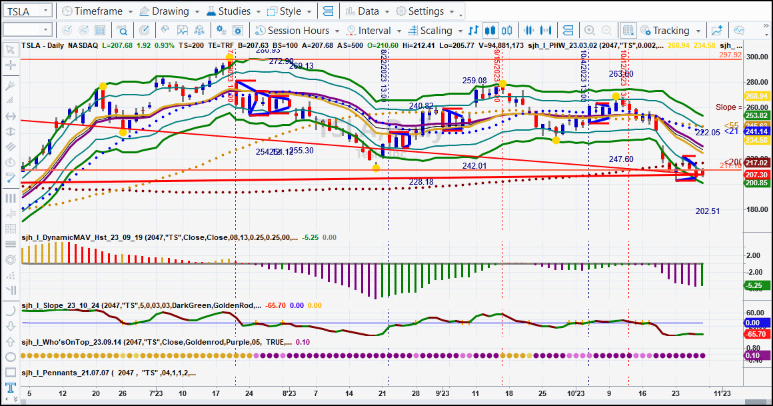773x406 pixels.
Task: Click the 268.94 yellow price axis tag
Action: click(x=756, y=96)
